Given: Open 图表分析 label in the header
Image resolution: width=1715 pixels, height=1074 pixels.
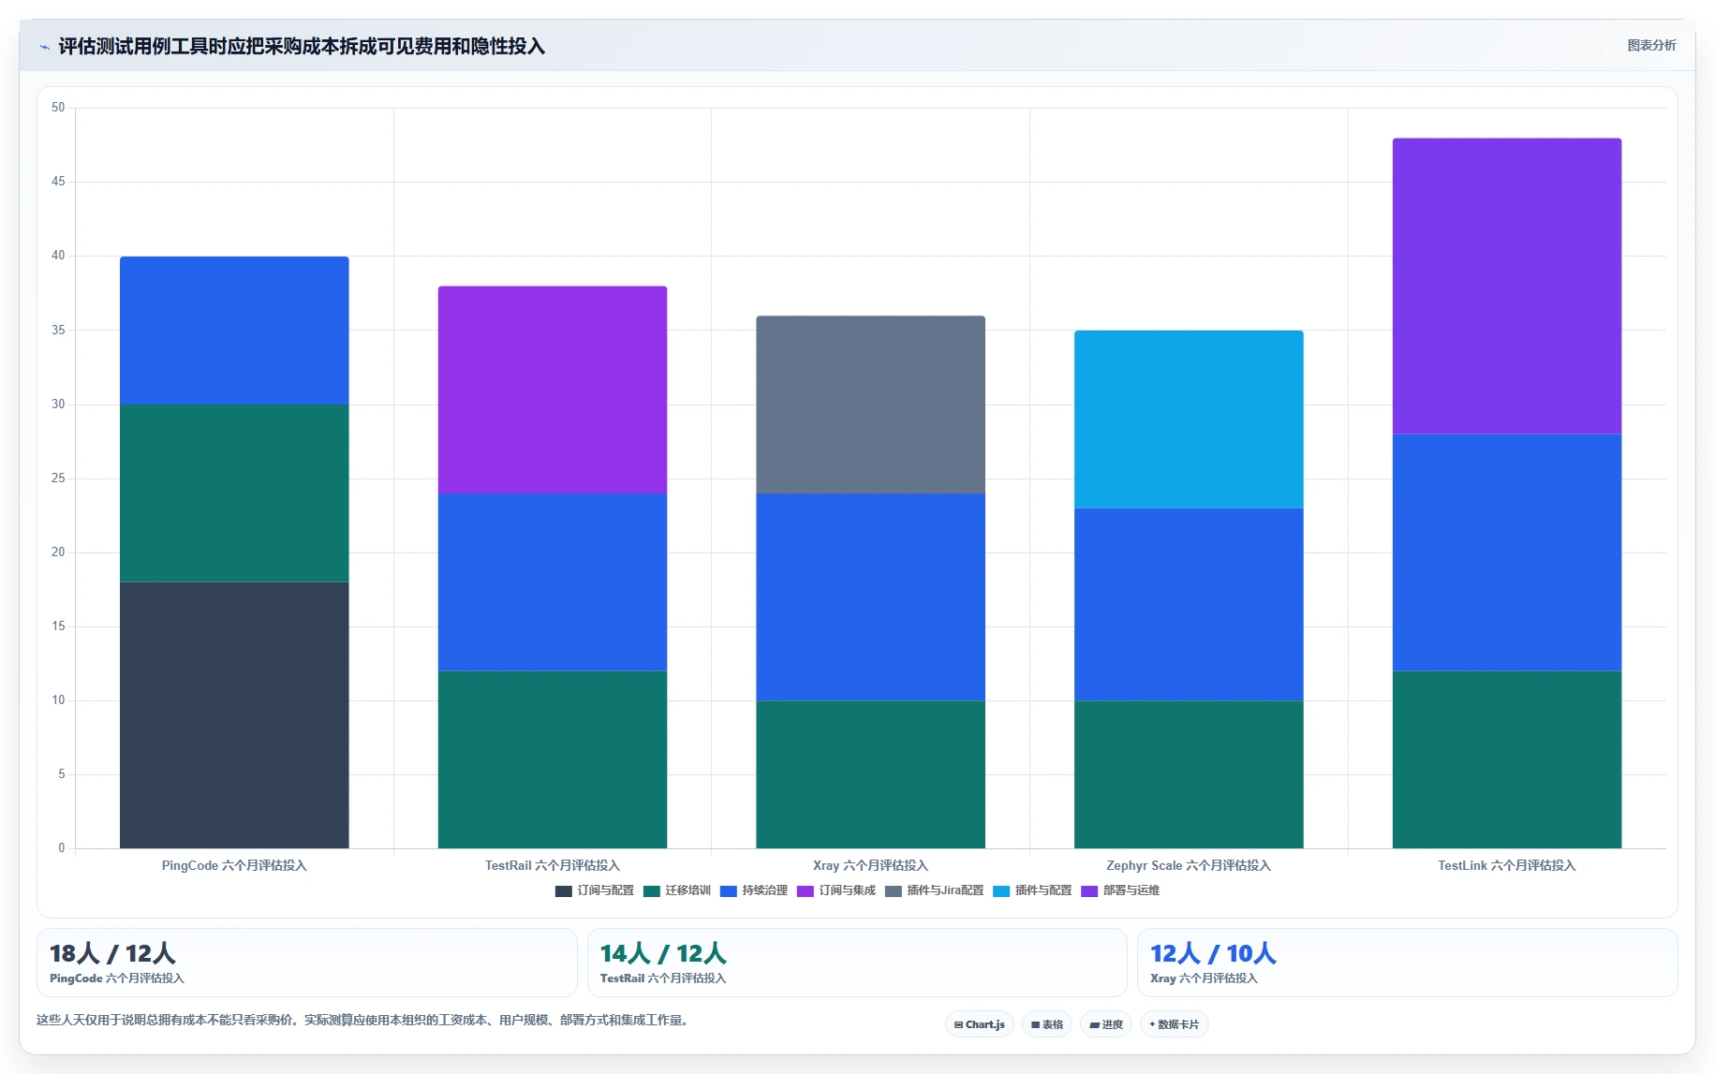Looking at the screenshot, I should point(1651,45).
